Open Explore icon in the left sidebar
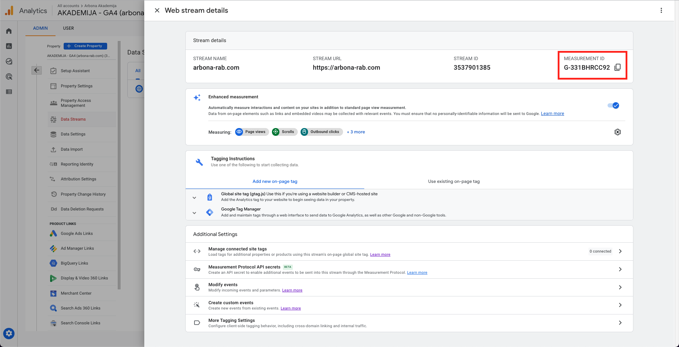This screenshot has height=347, width=679. (9, 61)
